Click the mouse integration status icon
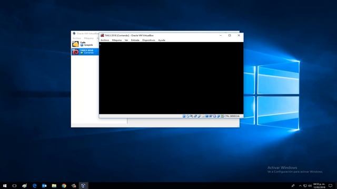This screenshot has height=189, width=337. 219,116
